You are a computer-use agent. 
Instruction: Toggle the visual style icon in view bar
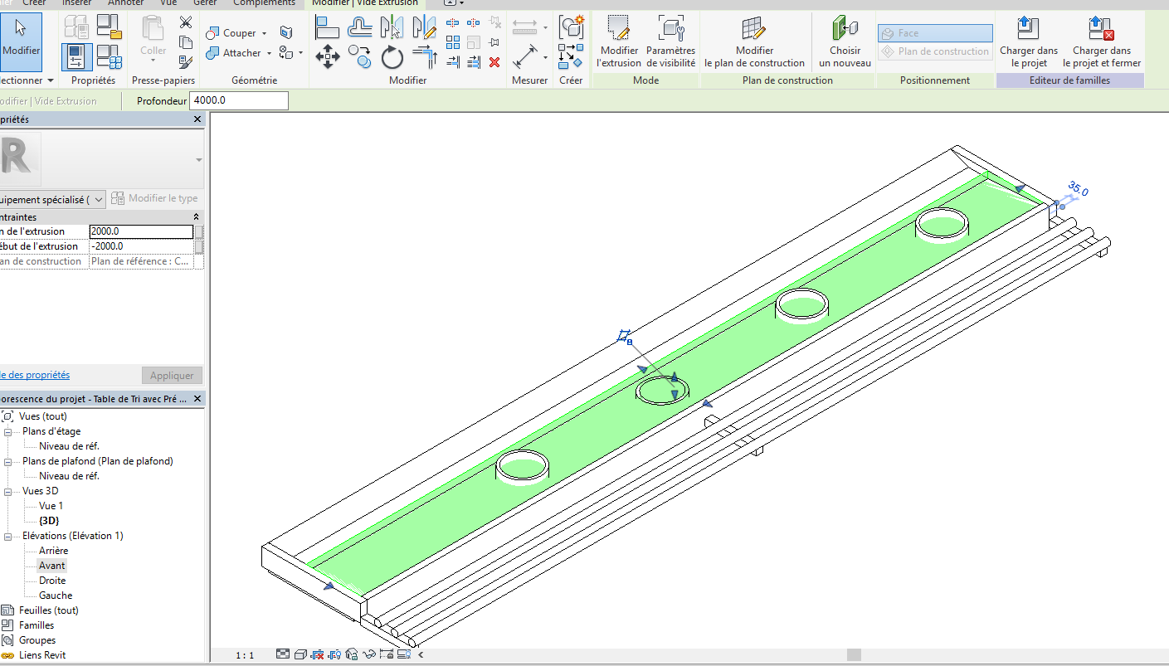tap(300, 655)
